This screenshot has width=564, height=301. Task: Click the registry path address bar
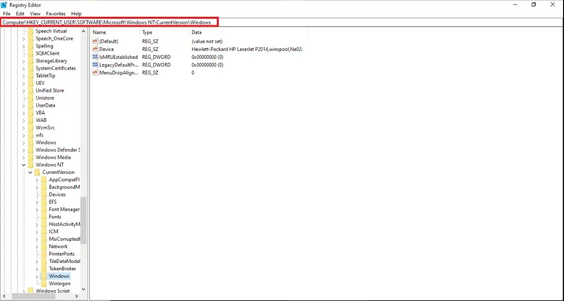pos(109,22)
